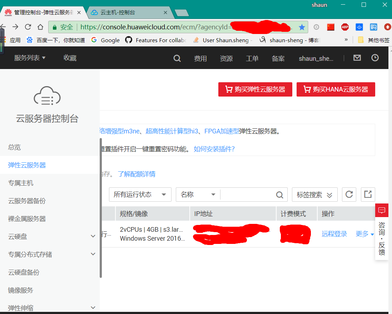Reload the page with the refresh icon
The height and width of the screenshot is (314, 392).
28,27
